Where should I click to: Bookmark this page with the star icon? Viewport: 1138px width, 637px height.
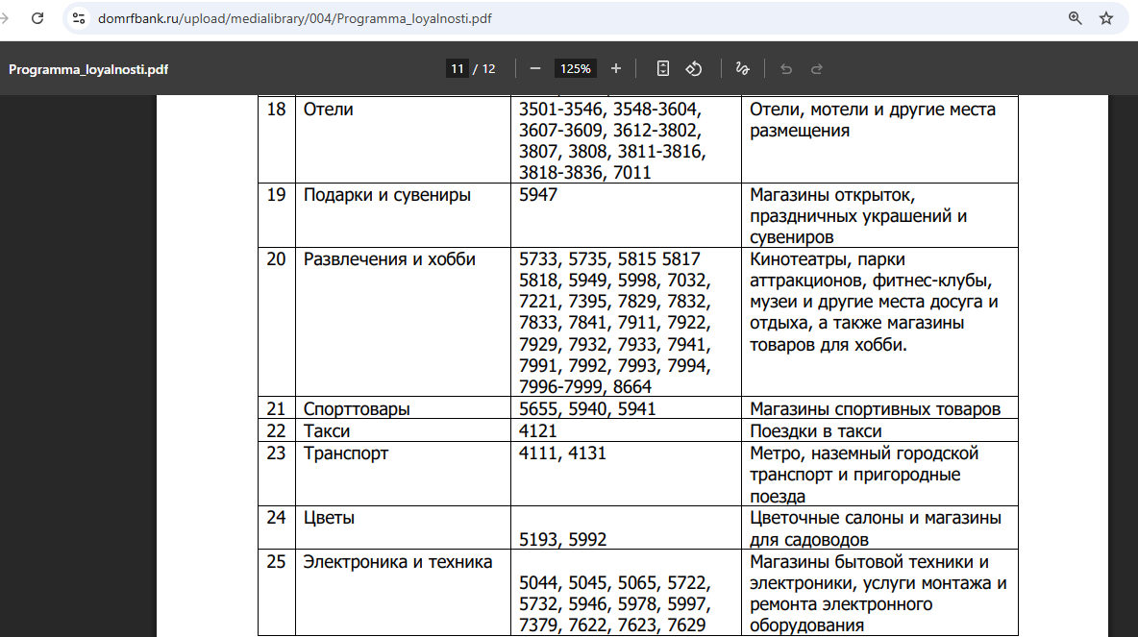(x=1106, y=18)
